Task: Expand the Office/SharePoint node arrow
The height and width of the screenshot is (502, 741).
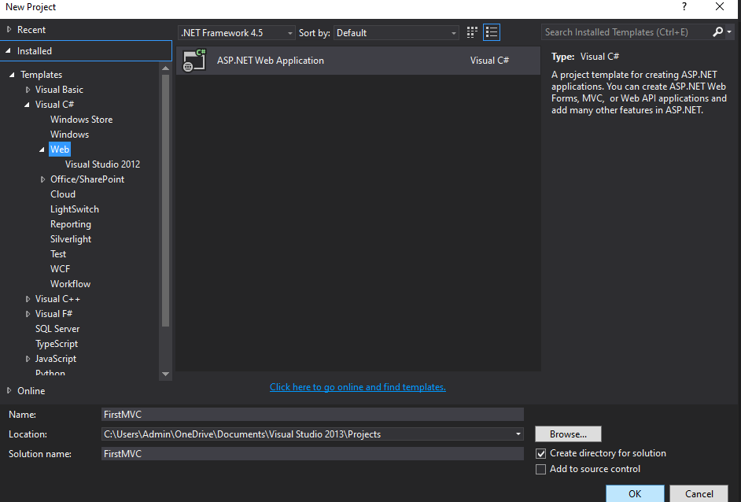Action: pos(43,179)
